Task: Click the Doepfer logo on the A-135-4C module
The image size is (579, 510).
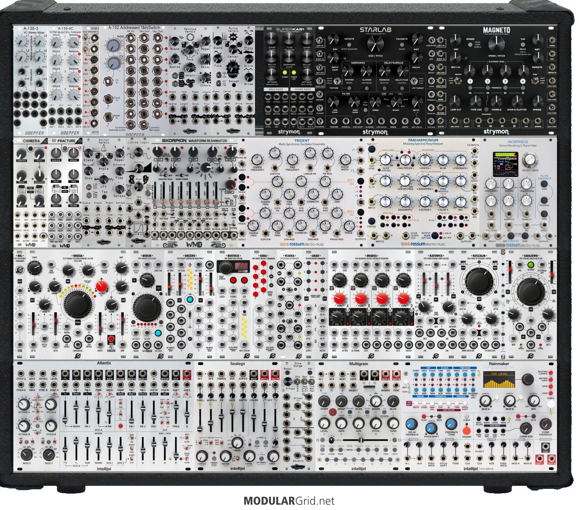Action: 69,133
